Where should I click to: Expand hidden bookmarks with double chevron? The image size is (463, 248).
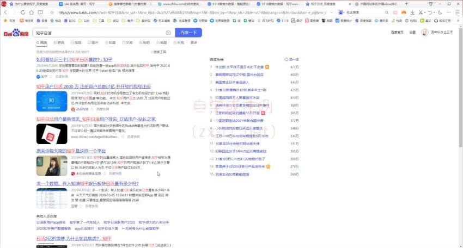pyautogui.click(x=458, y=21)
